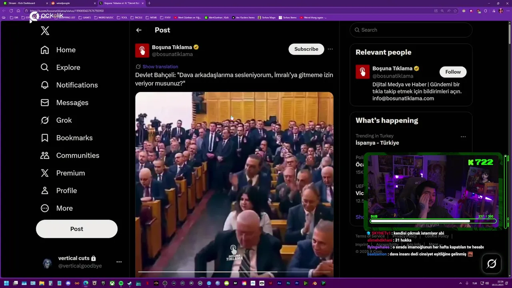Open the INCELE bookmarks folder

click(137, 18)
